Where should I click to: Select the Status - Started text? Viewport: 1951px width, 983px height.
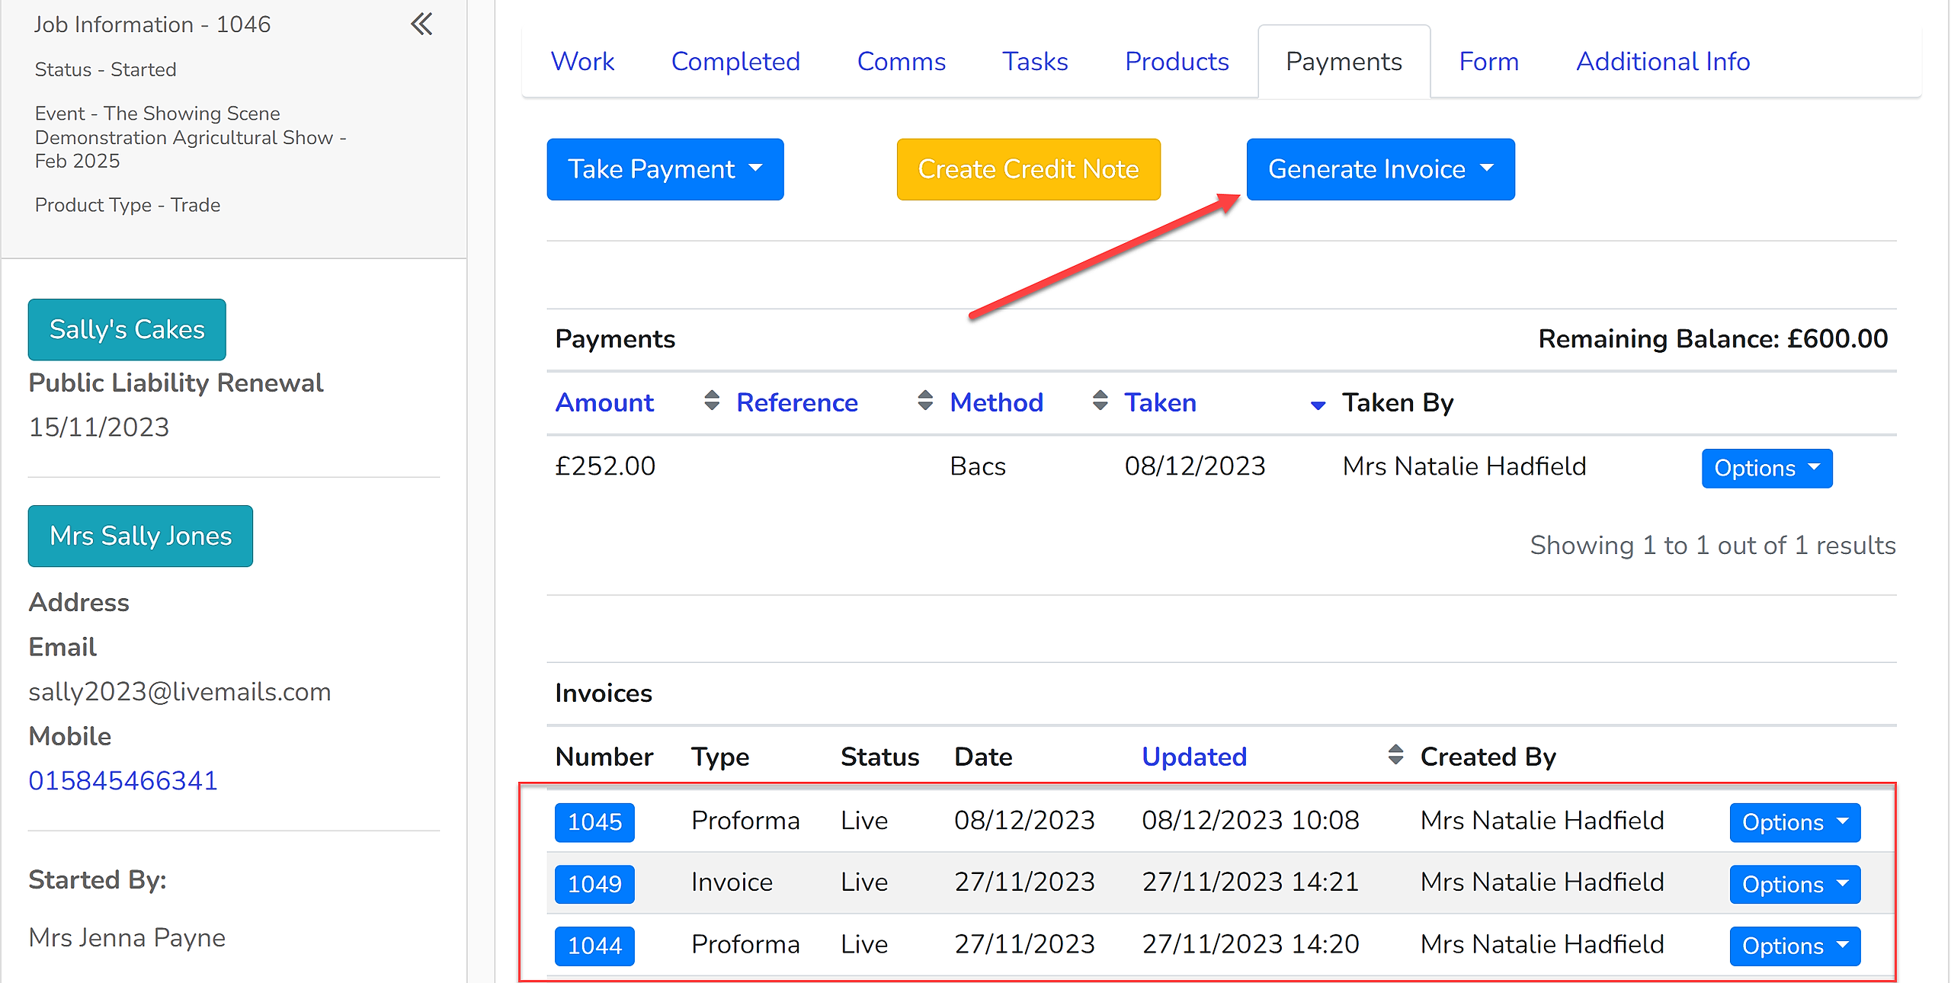(x=105, y=69)
